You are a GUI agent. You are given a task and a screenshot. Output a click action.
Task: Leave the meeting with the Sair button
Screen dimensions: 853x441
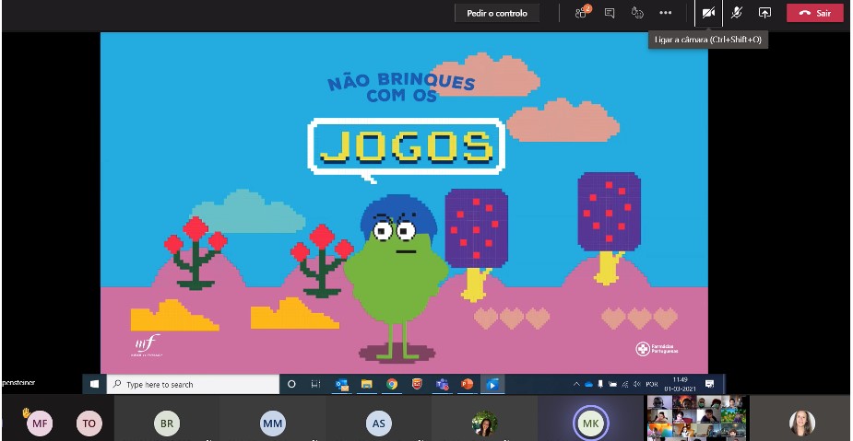pos(814,13)
